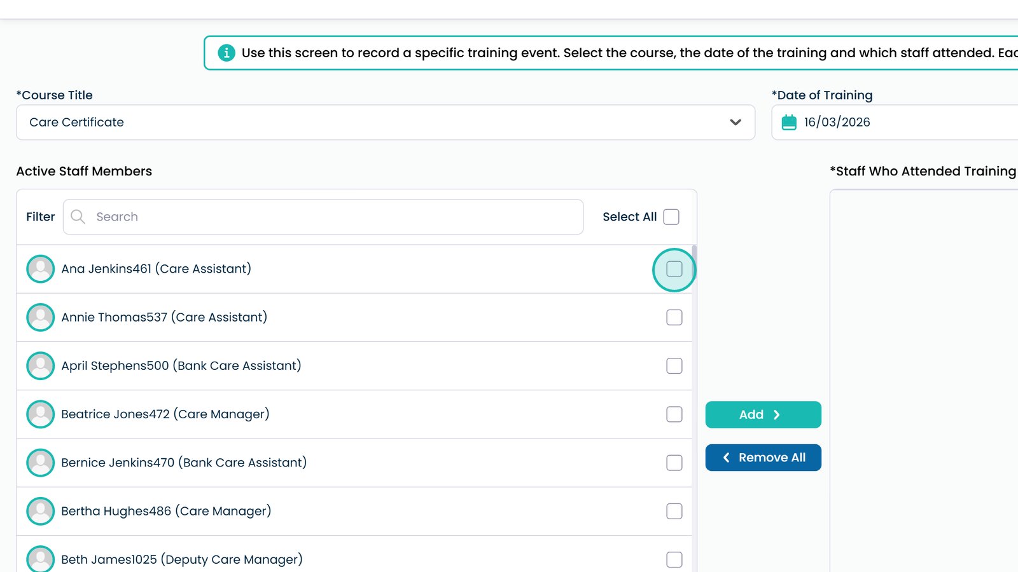Screen dimensions: 1018x572
Task: Select the checkbox for Beatrice Jones472
Action: point(674,414)
